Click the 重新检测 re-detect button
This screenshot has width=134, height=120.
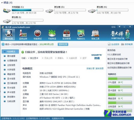[63, 44]
